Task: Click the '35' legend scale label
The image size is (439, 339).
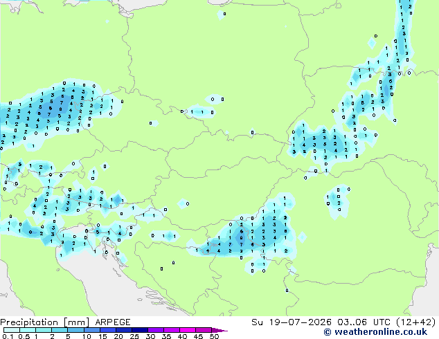Action: (x=166, y=336)
